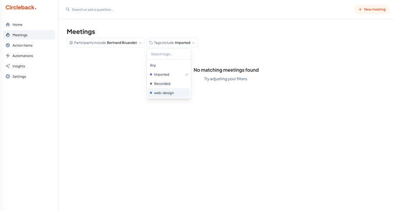Click the tag icon in Tags filter

(x=151, y=43)
